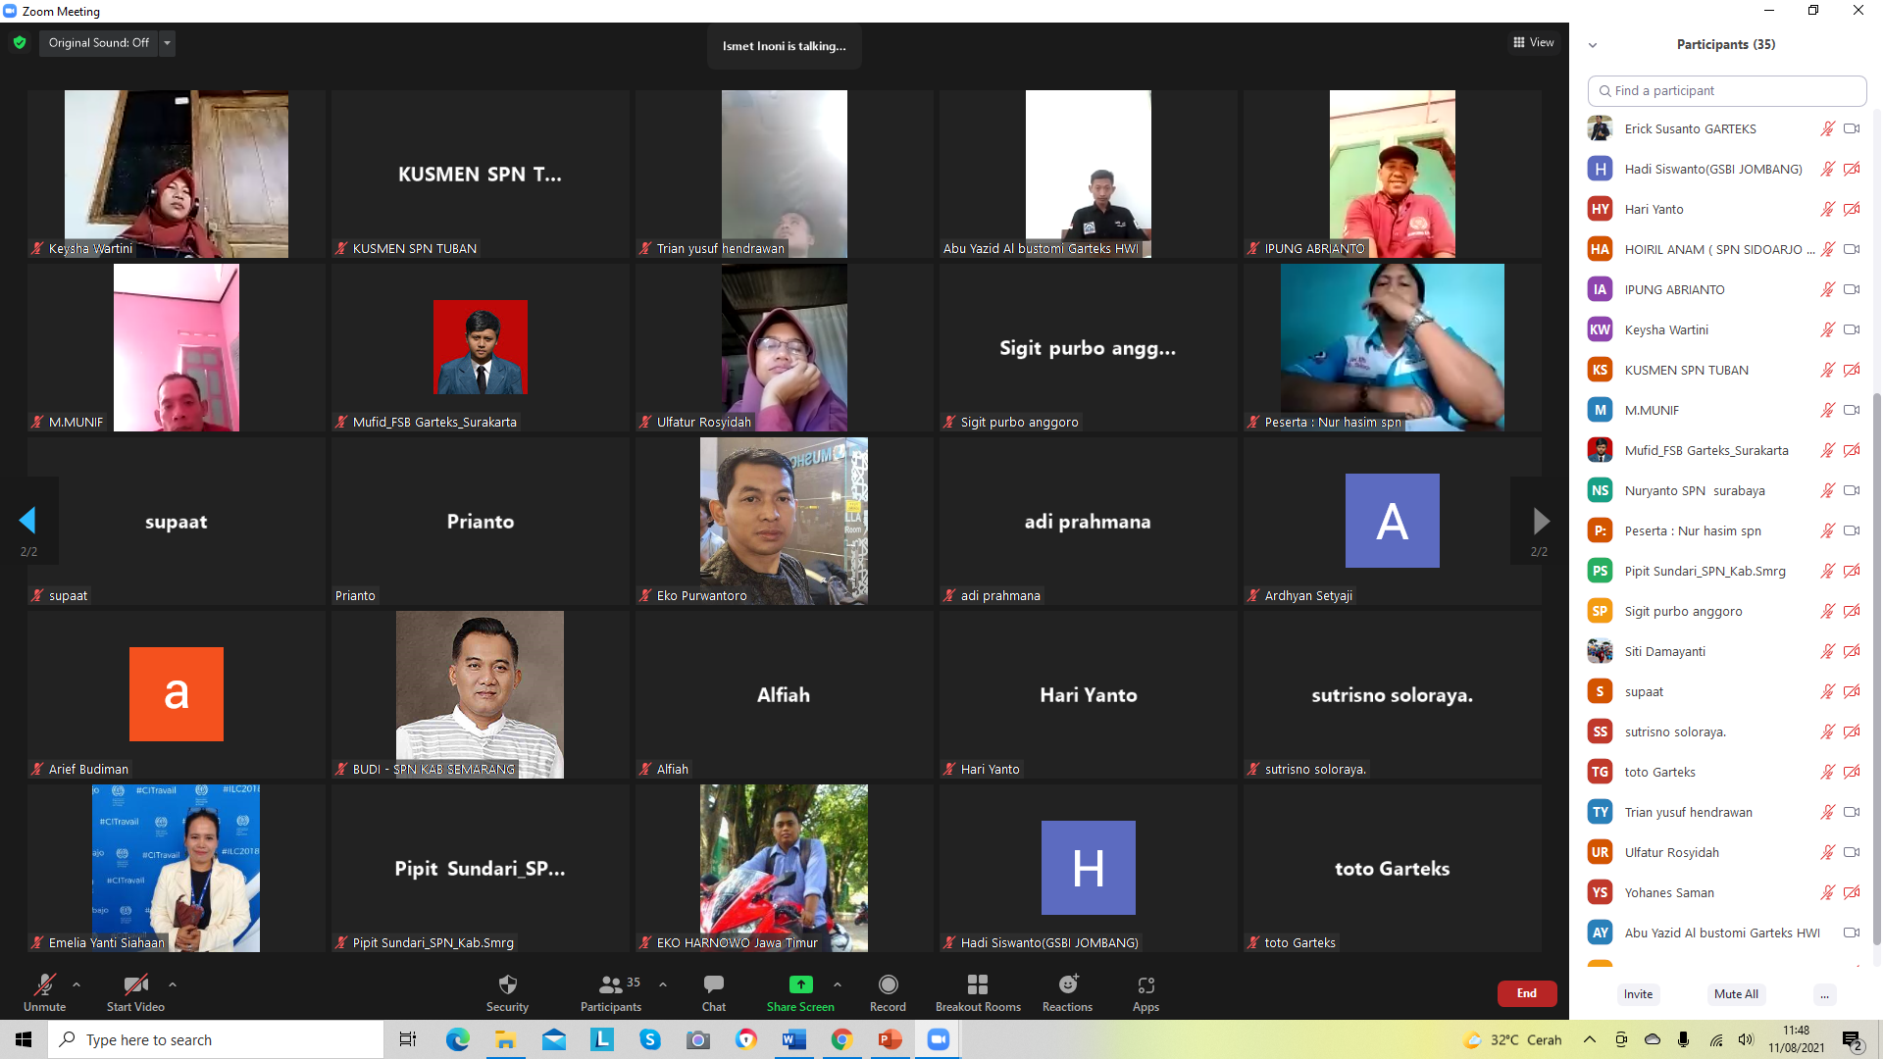Open Breakout Rooms
Image resolution: width=1883 pixels, height=1059 pixels.
coord(977,984)
